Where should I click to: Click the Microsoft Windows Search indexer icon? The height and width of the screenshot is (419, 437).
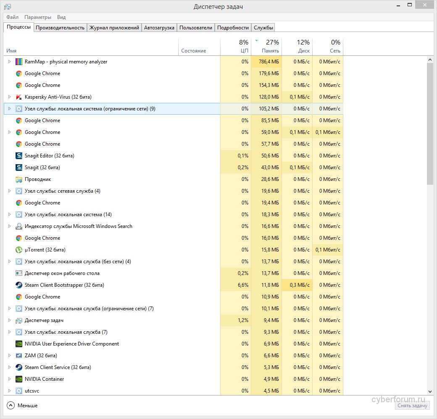click(x=19, y=226)
